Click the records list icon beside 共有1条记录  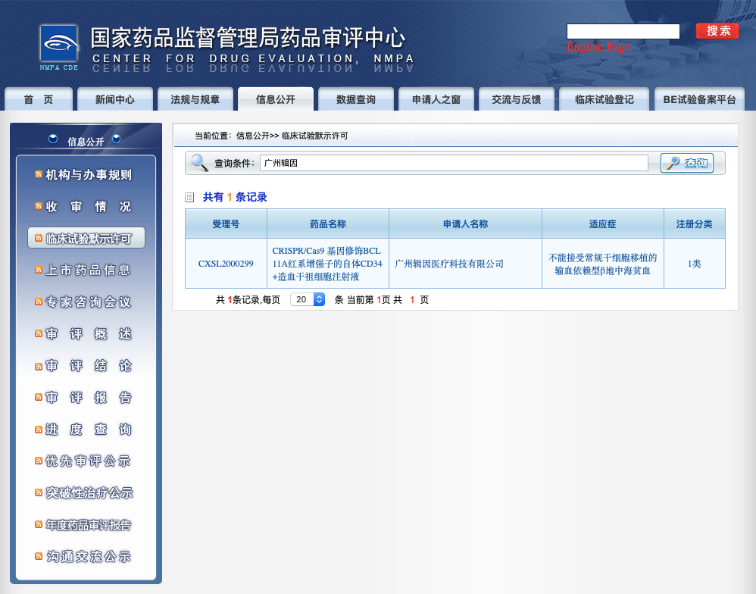coord(189,197)
